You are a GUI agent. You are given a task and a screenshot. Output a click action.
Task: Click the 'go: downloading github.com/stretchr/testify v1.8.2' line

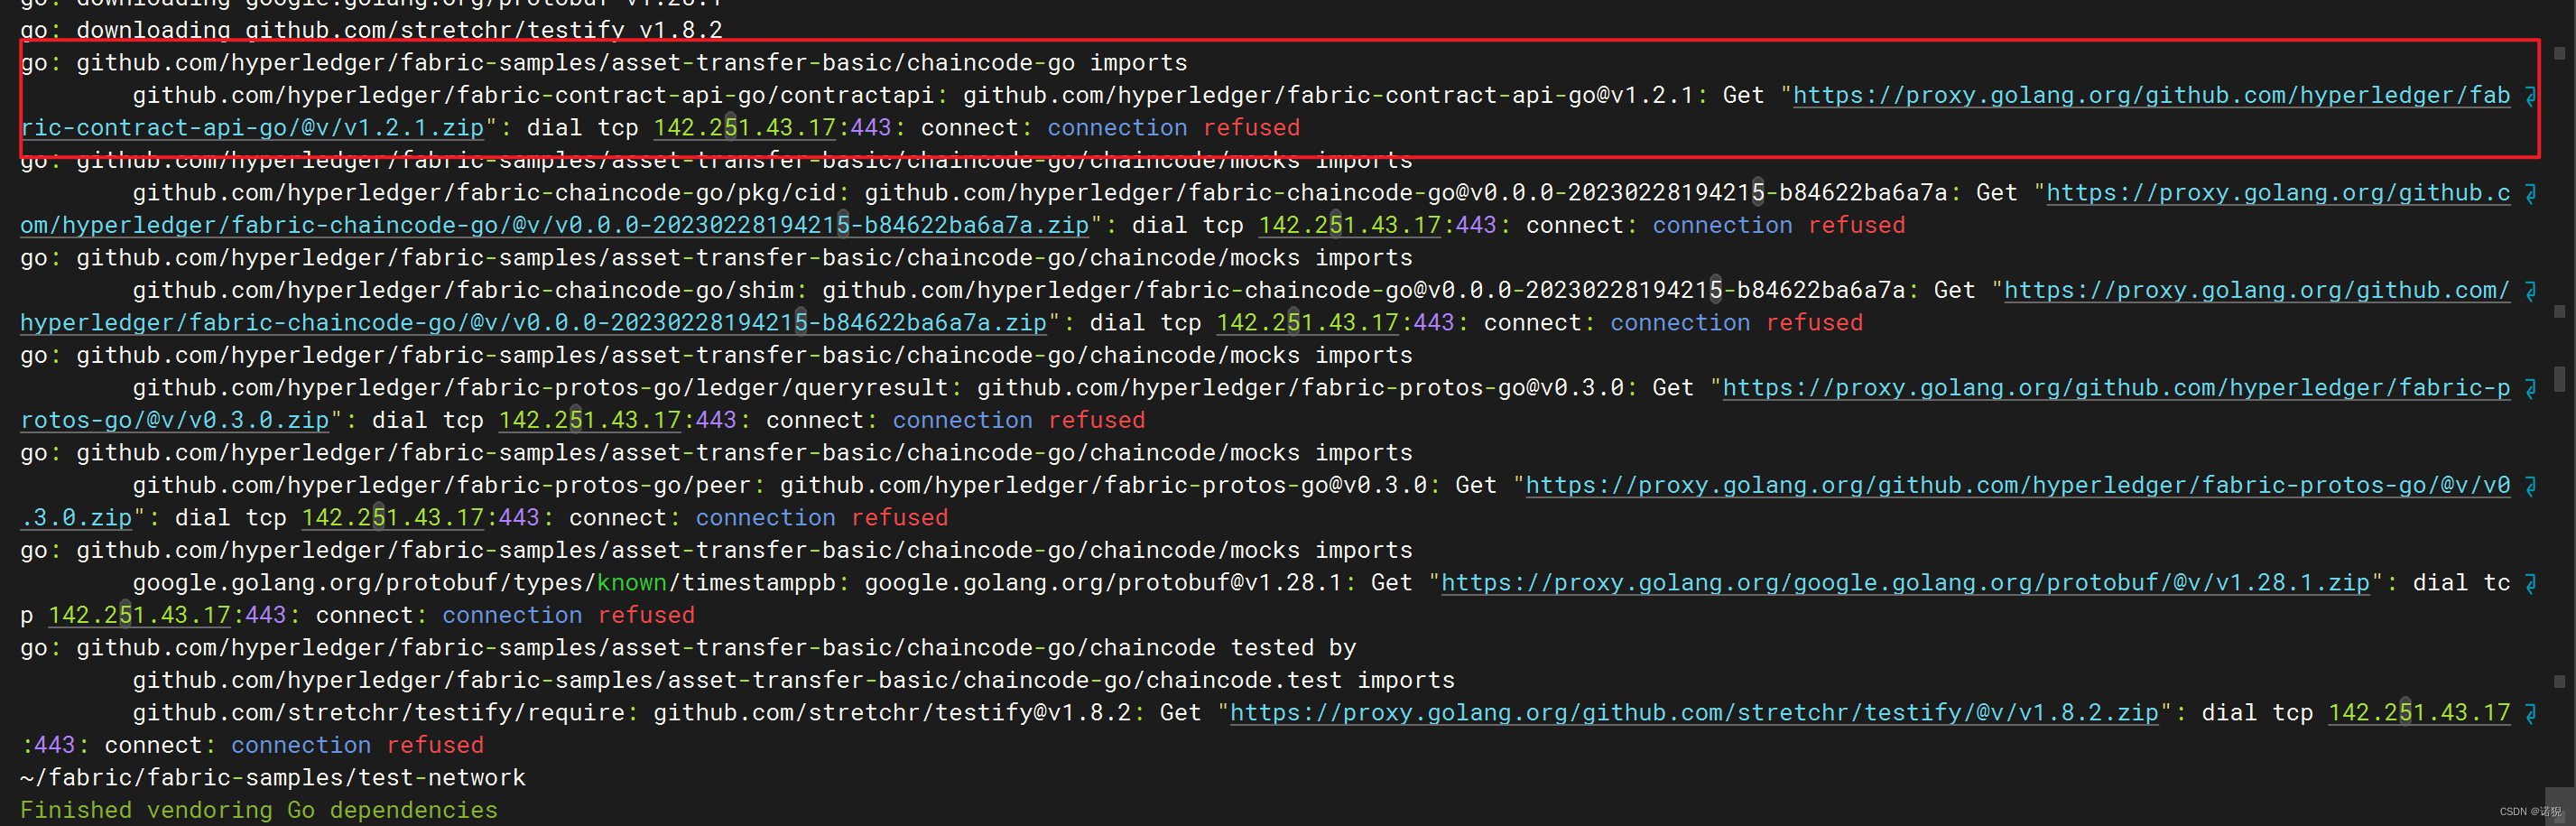tap(371, 31)
